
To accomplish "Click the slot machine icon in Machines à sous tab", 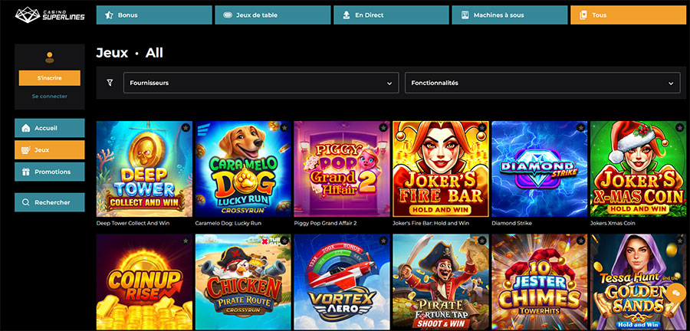I will (465, 15).
